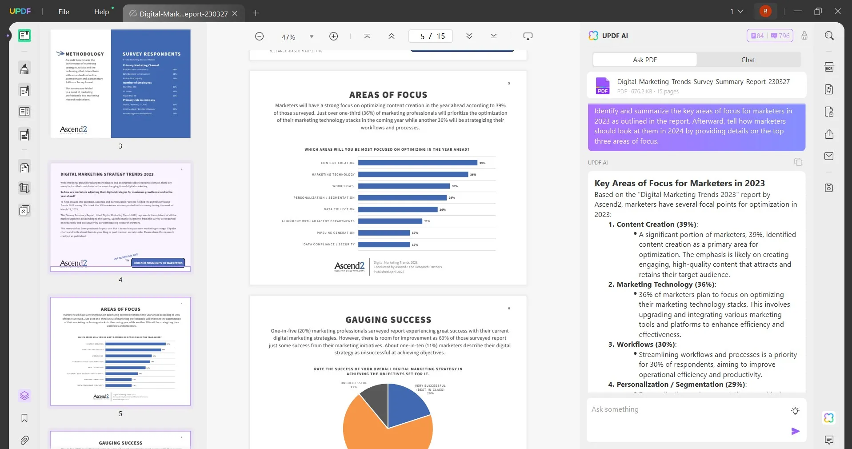
Task: Select page 4 thumbnail
Action: [120, 217]
